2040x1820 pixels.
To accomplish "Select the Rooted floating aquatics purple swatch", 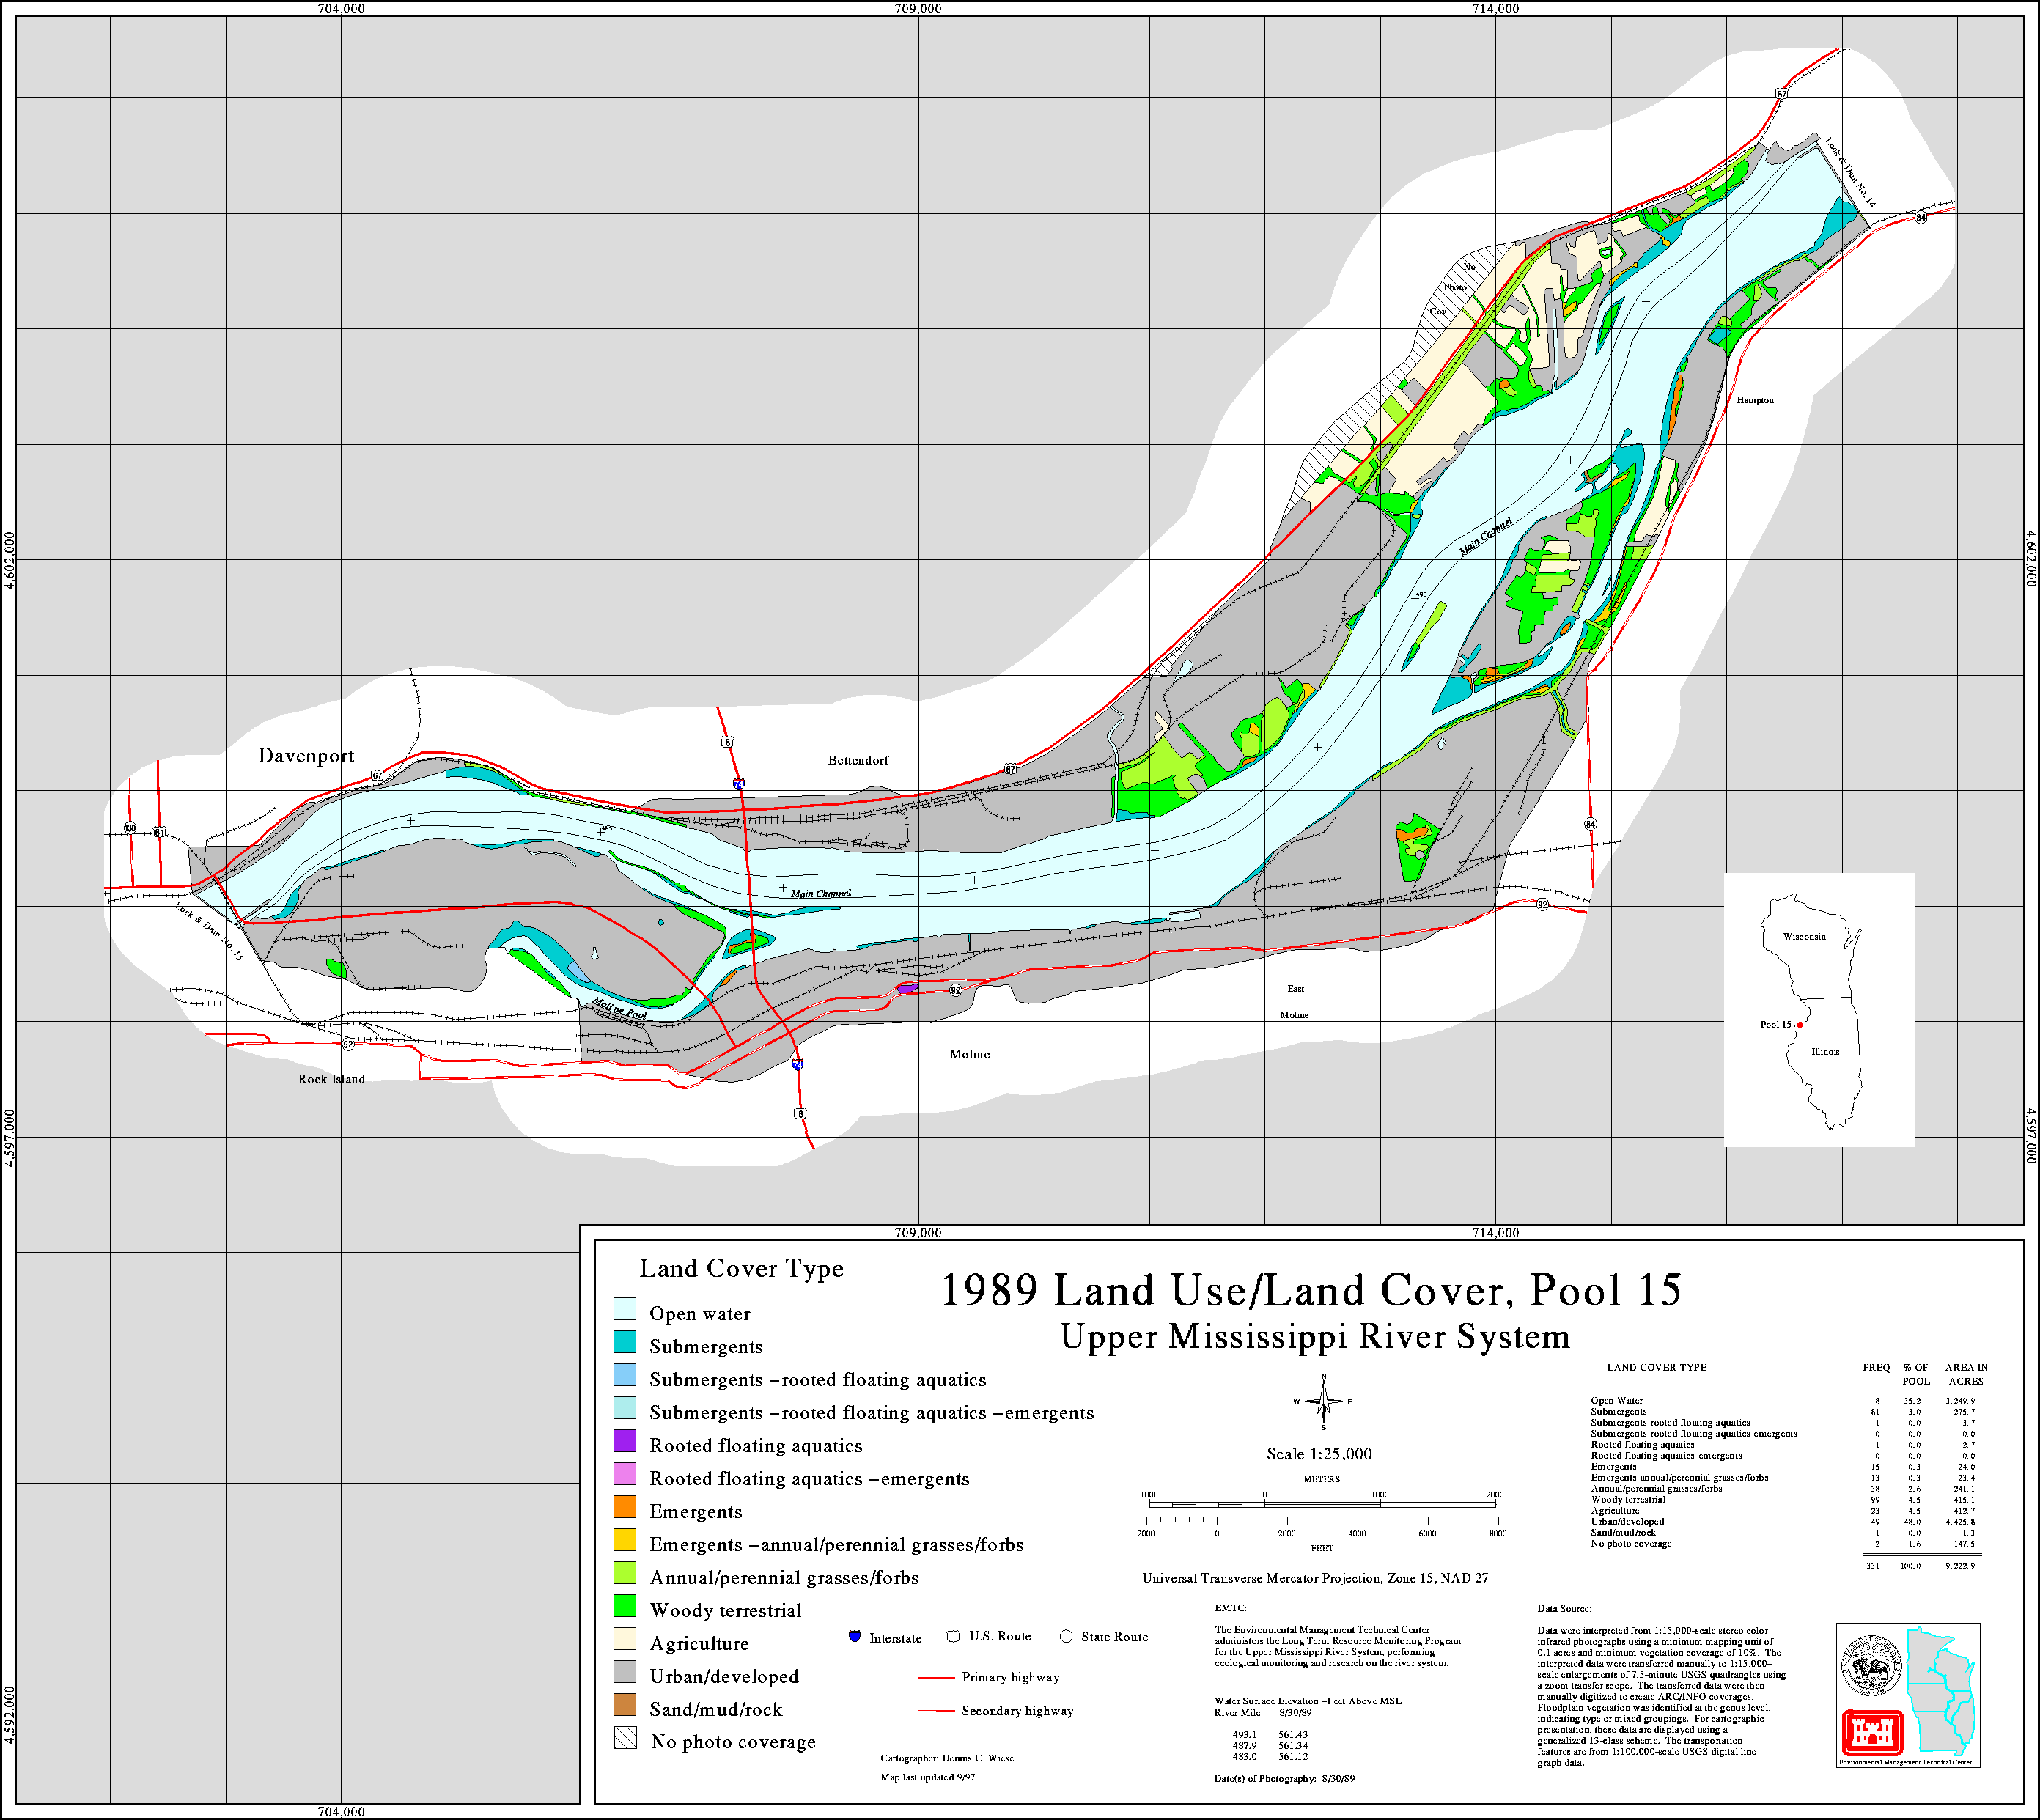I will click(625, 1441).
